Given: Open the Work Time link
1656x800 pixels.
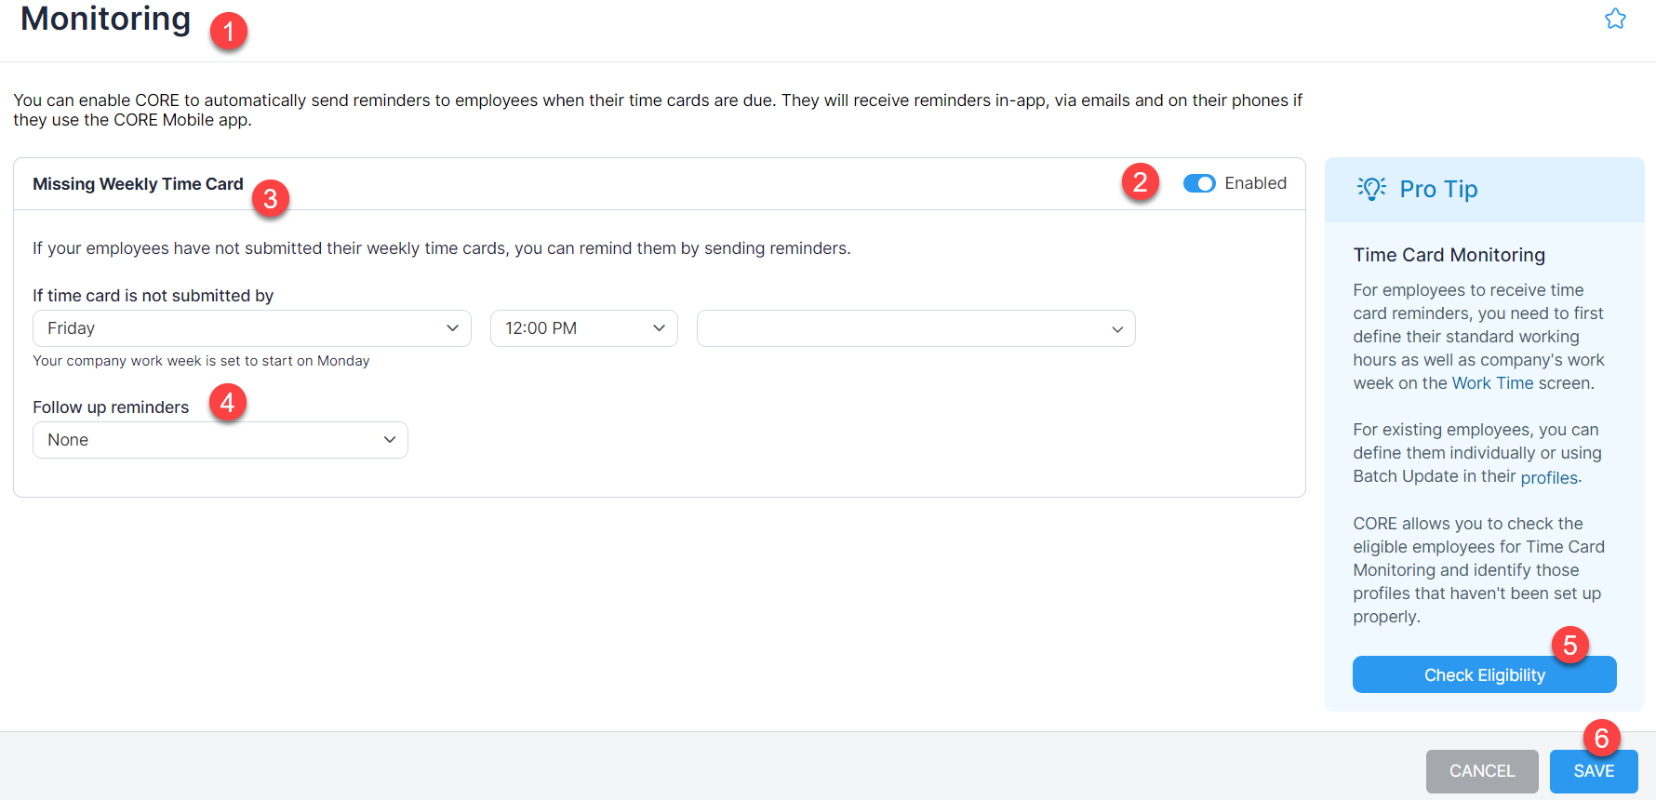Looking at the screenshot, I should click(1492, 382).
